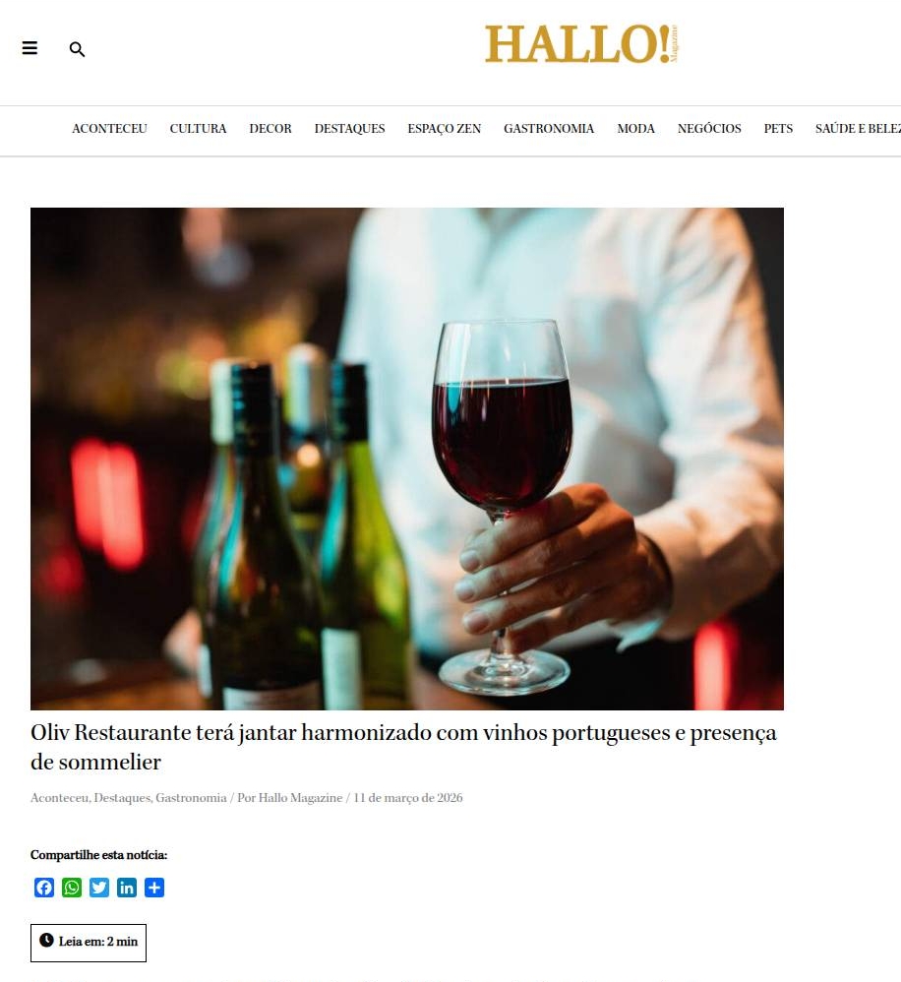
Task: Click the Gastronomia category link under title
Action: point(191,798)
